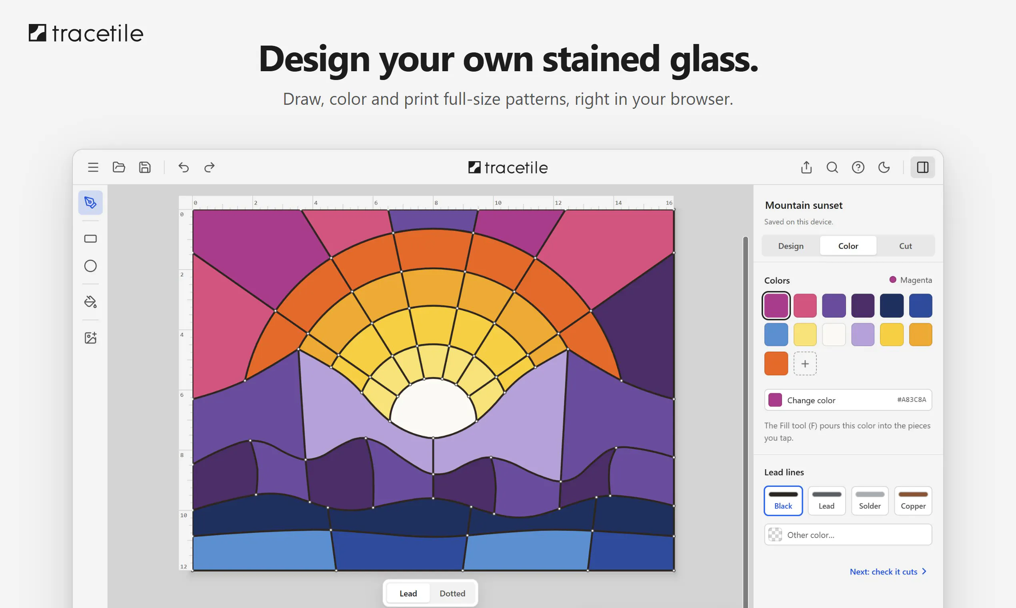Click the open folder icon
This screenshot has width=1016, height=608.
coord(119,167)
